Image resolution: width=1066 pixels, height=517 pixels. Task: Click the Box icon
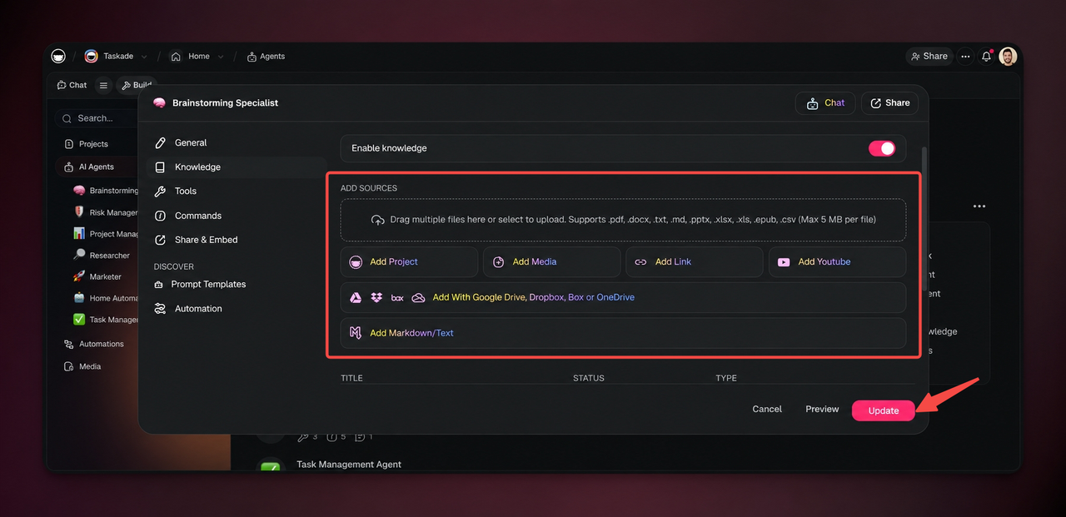pyautogui.click(x=397, y=297)
